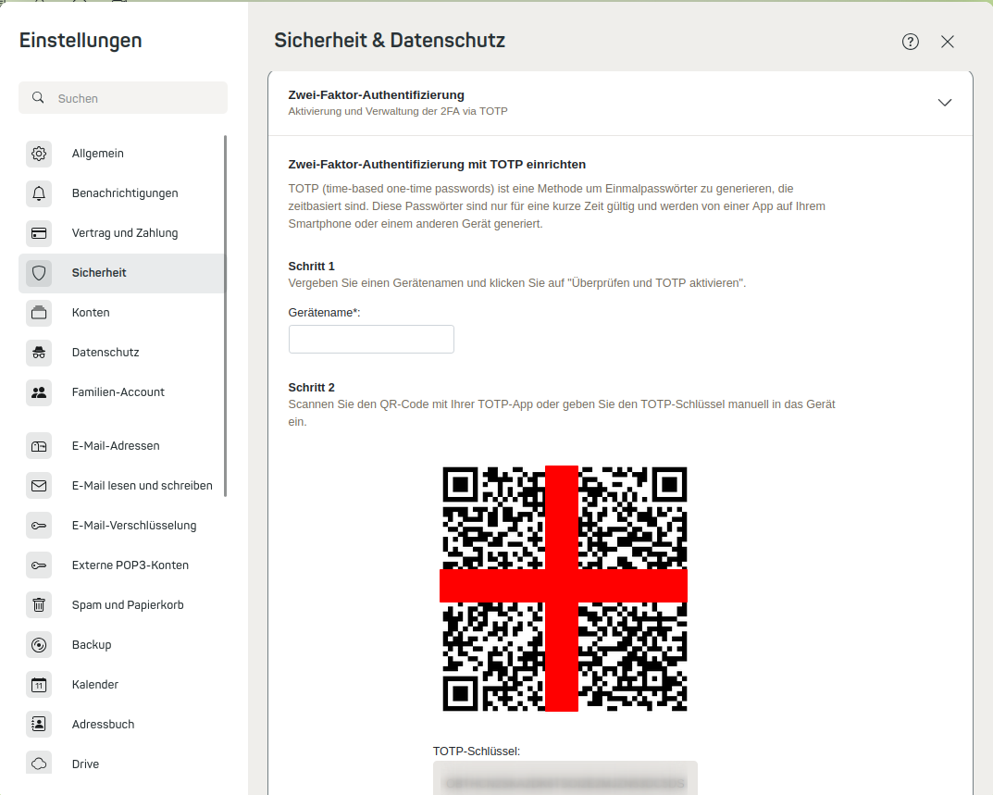Click the Schritt 2 heading
Screen dimensions: 993x795
(312, 387)
